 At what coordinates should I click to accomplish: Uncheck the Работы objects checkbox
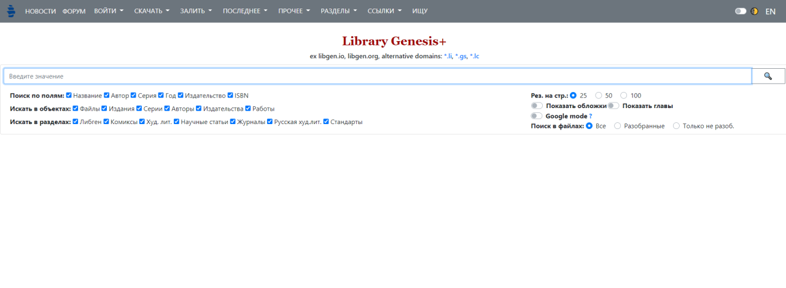[248, 108]
